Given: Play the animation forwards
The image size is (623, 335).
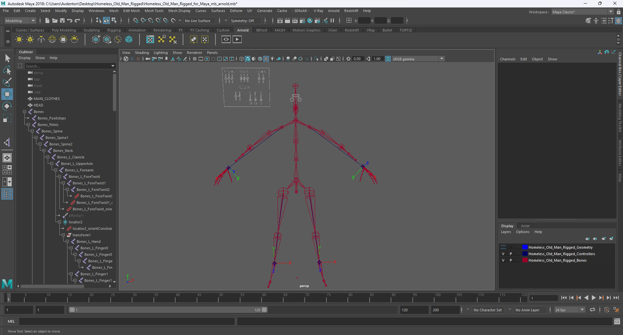Looking at the screenshot, I should click(x=593, y=298).
